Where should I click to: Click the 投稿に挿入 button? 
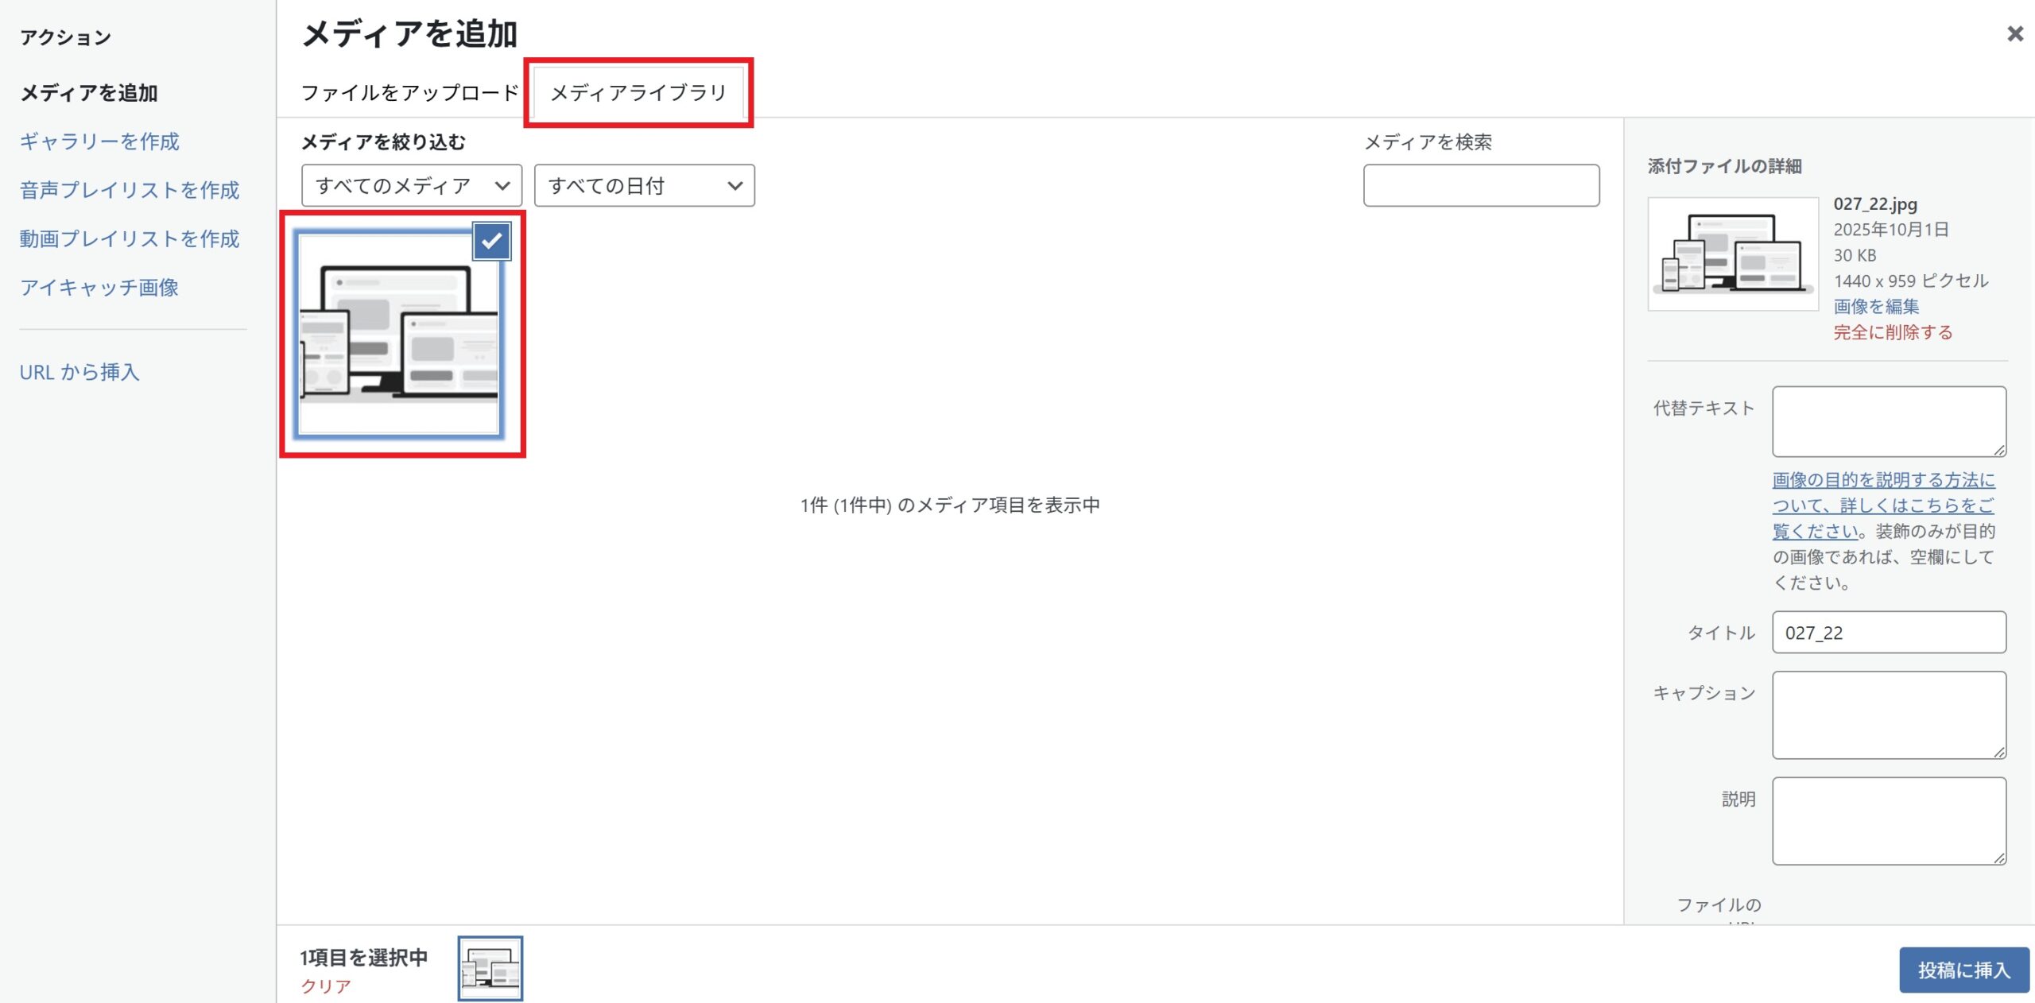[1963, 970]
